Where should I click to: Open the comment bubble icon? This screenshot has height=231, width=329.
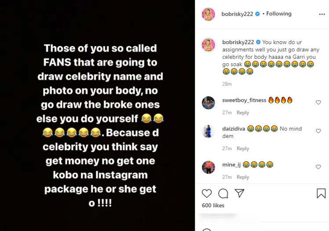(223, 193)
